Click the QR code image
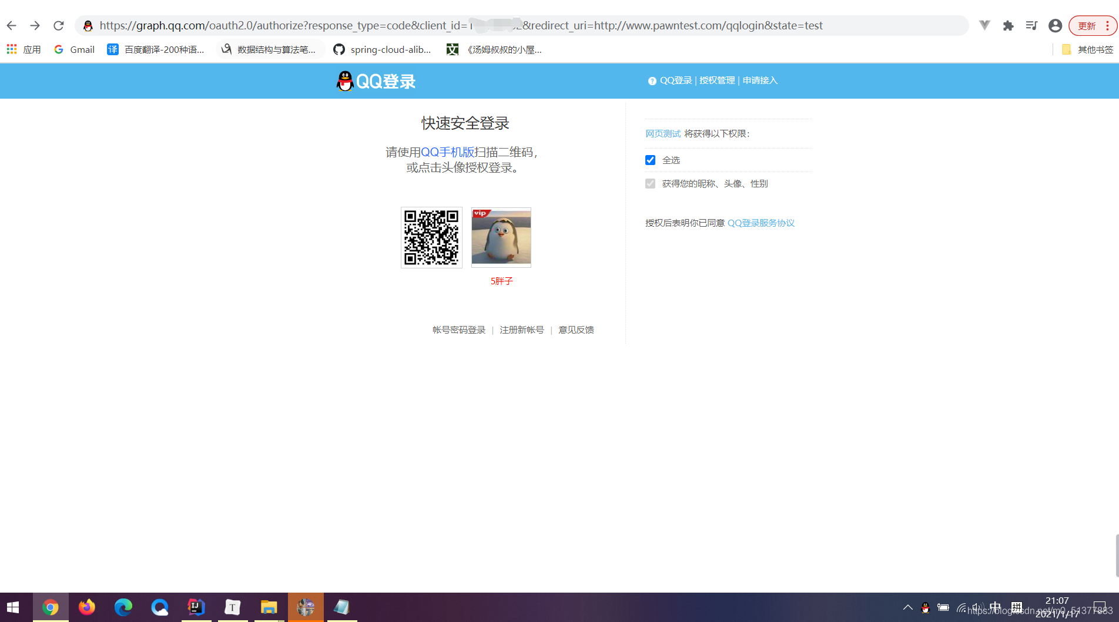 431,237
